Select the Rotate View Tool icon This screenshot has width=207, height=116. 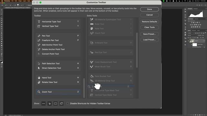click(x=39, y=82)
